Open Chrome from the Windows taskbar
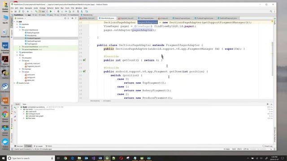The image size is (287, 161). click(x=65, y=158)
